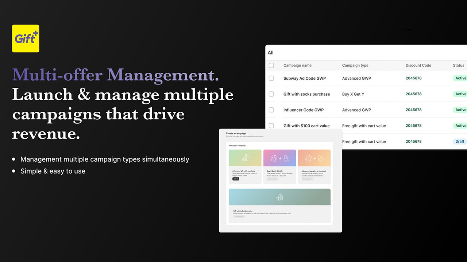The image size is (467, 262).
Task: Click Advanced GWP type in Subway Ad Code row
Action: [356, 78]
